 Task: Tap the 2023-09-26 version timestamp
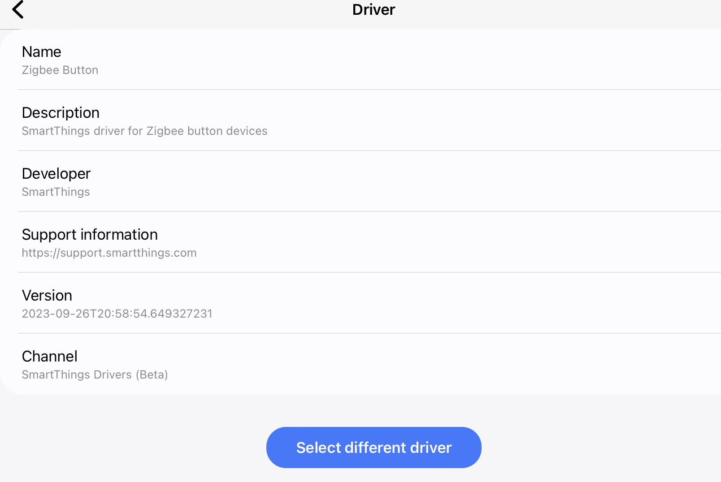tap(117, 314)
